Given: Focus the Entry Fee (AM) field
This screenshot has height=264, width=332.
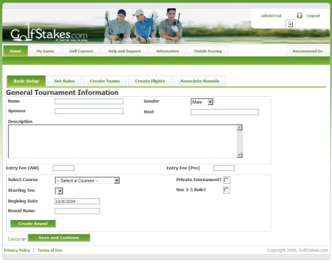Looking at the screenshot, I should pos(63,168).
